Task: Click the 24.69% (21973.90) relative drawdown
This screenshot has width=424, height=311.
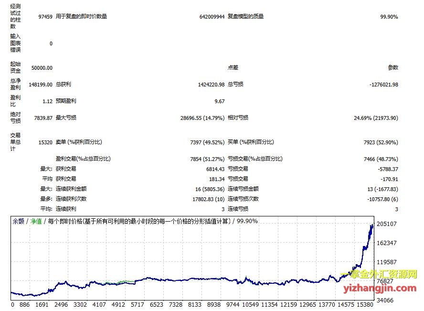Action: tap(376, 118)
